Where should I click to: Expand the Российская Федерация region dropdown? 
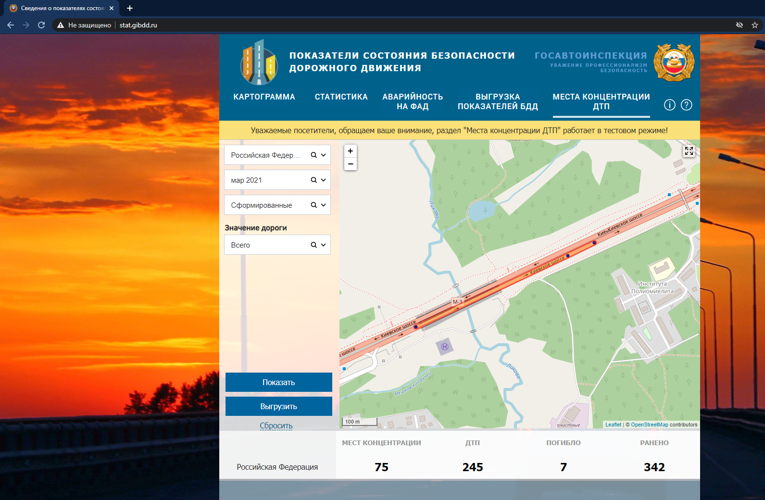tap(324, 155)
